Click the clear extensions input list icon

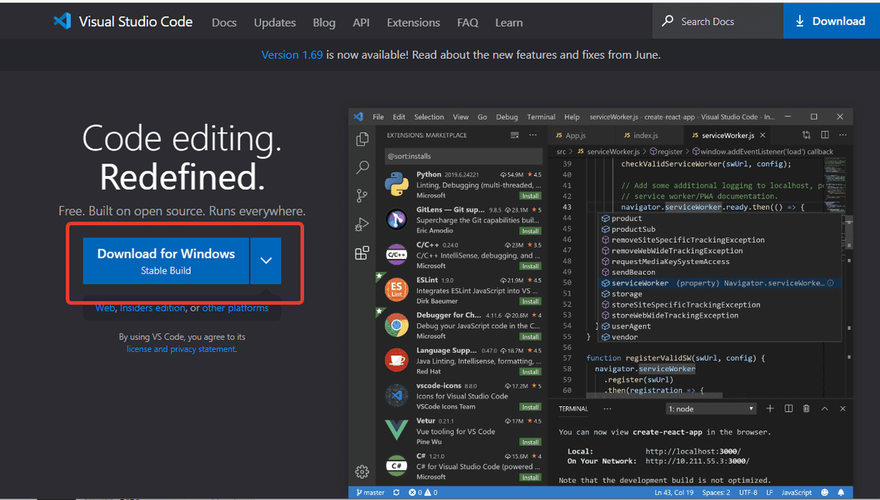515,136
